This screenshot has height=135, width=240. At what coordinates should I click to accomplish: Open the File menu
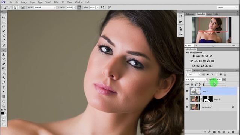point(10,2)
